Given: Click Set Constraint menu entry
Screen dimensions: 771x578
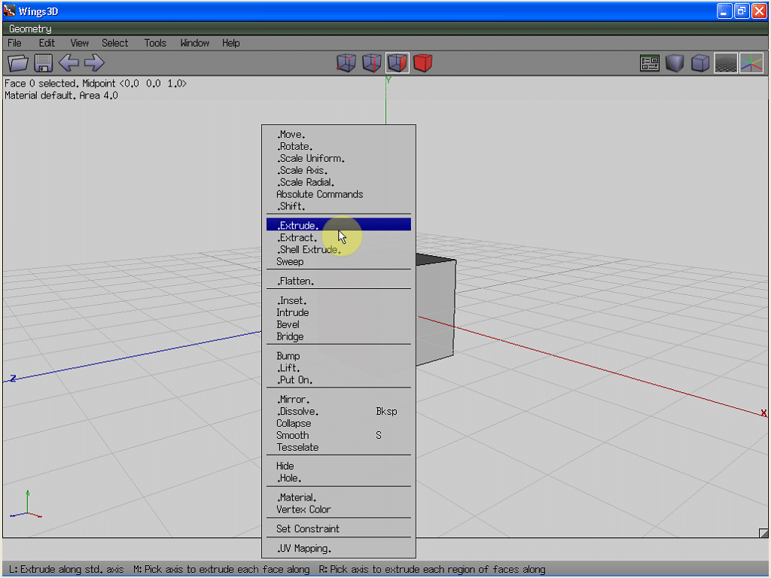Looking at the screenshot, I should click(307, 528).
